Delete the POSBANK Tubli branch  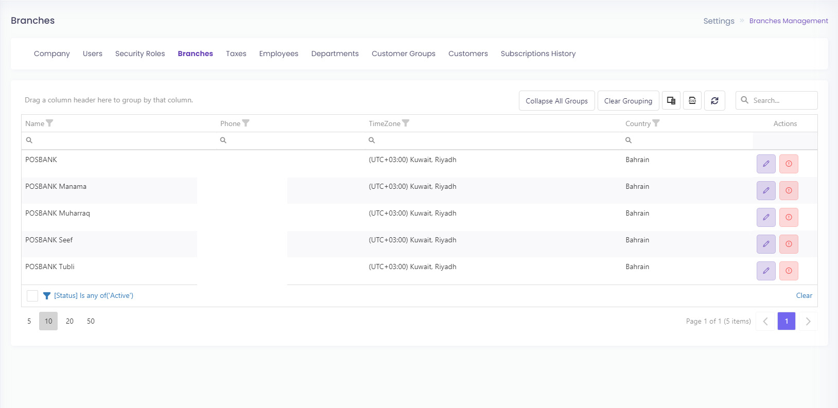click(789, 271)
